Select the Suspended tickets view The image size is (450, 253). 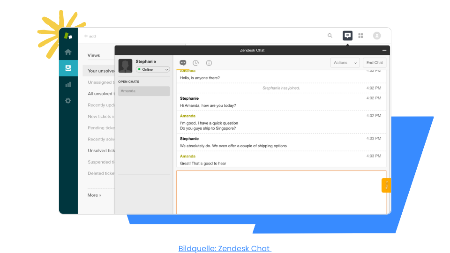[101, 162]
